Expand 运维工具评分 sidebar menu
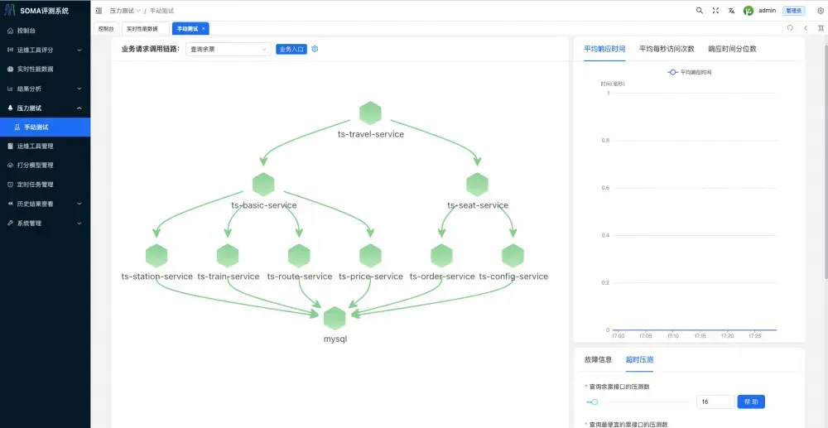828x428 pixels. coord(46,50)
